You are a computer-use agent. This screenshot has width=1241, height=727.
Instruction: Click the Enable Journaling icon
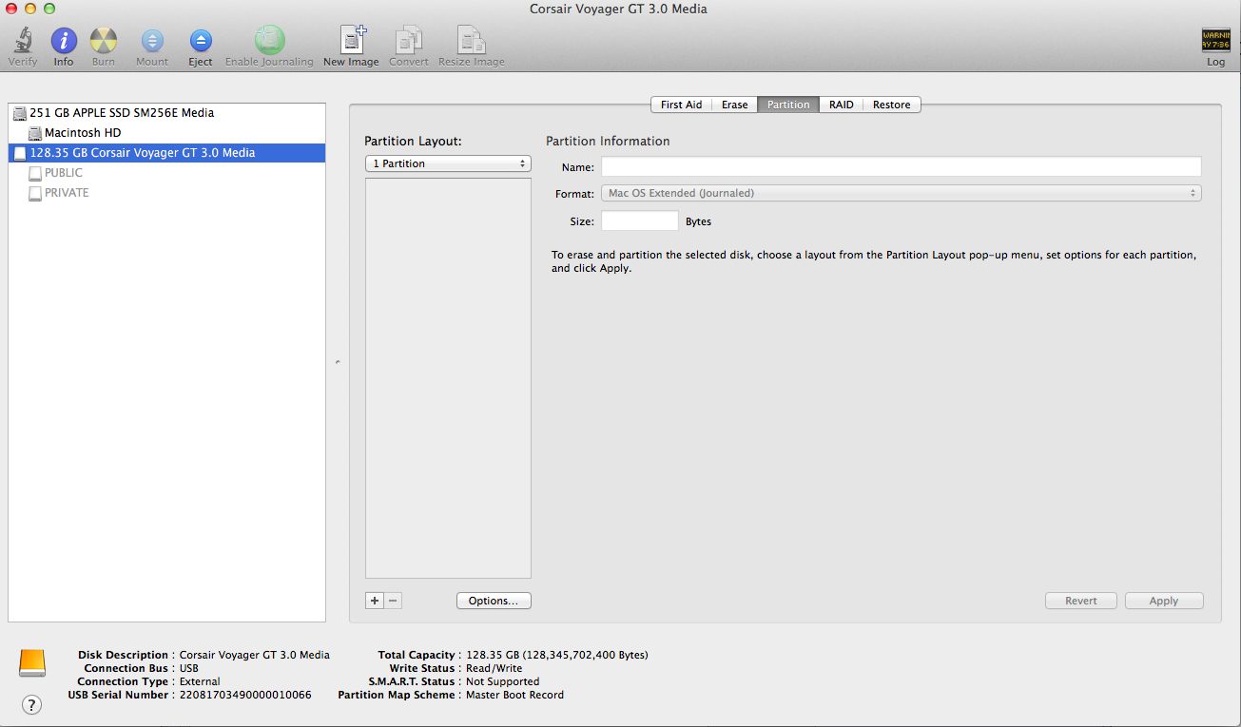[x=269, y=40]
